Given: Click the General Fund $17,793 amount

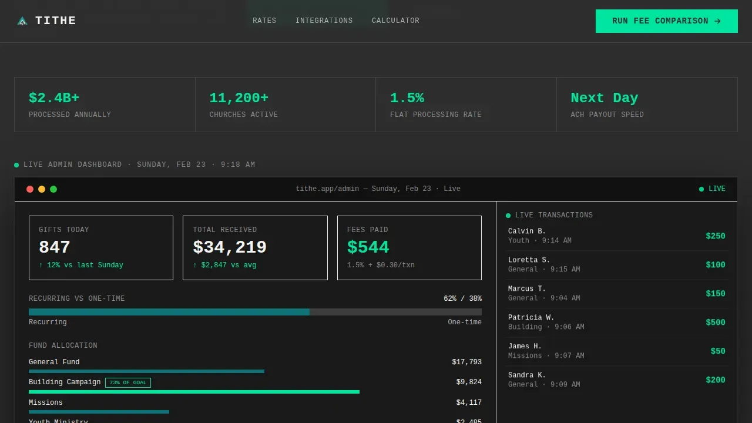Looking at the screenshot, I should click(x=466, y=362).
